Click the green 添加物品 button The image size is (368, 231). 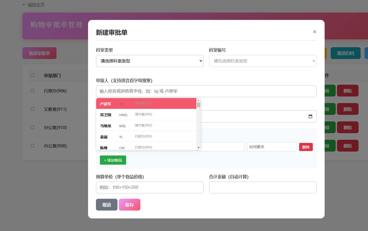(113, 160)
